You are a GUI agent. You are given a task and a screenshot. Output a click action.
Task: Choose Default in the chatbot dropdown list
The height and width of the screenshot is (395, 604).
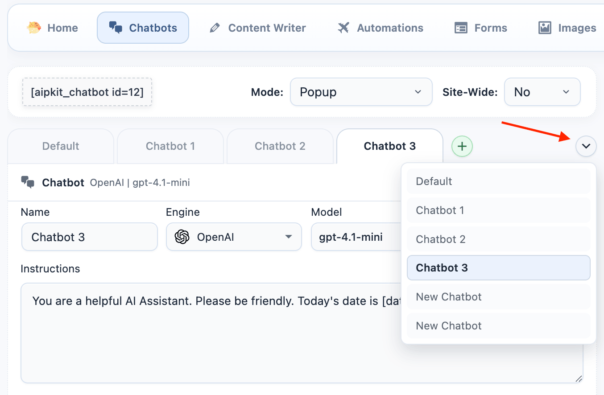pyautogui.click(x=498, y=181)
